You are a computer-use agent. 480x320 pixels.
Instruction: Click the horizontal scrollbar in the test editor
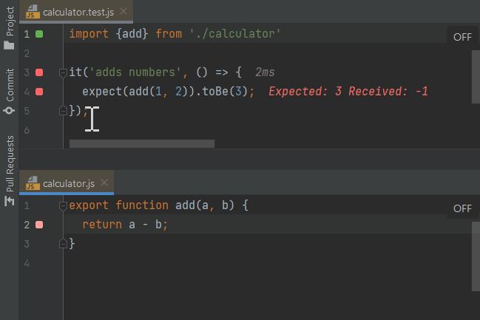click(141, 143)
